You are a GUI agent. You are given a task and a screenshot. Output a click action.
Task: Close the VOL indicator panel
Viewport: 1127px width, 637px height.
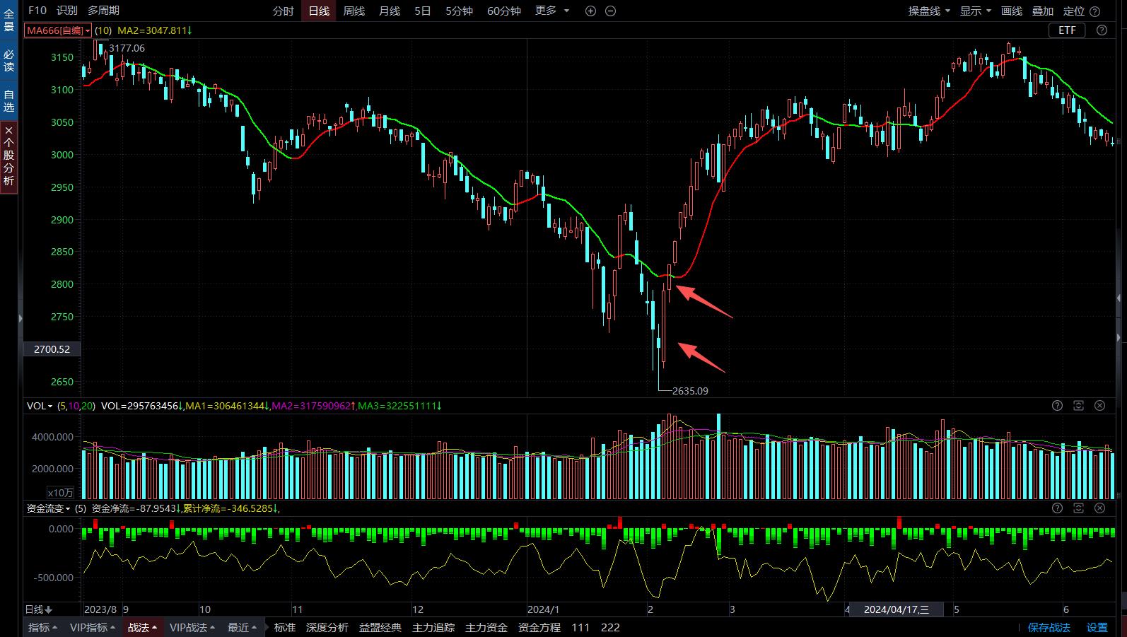pos(1099,405)
